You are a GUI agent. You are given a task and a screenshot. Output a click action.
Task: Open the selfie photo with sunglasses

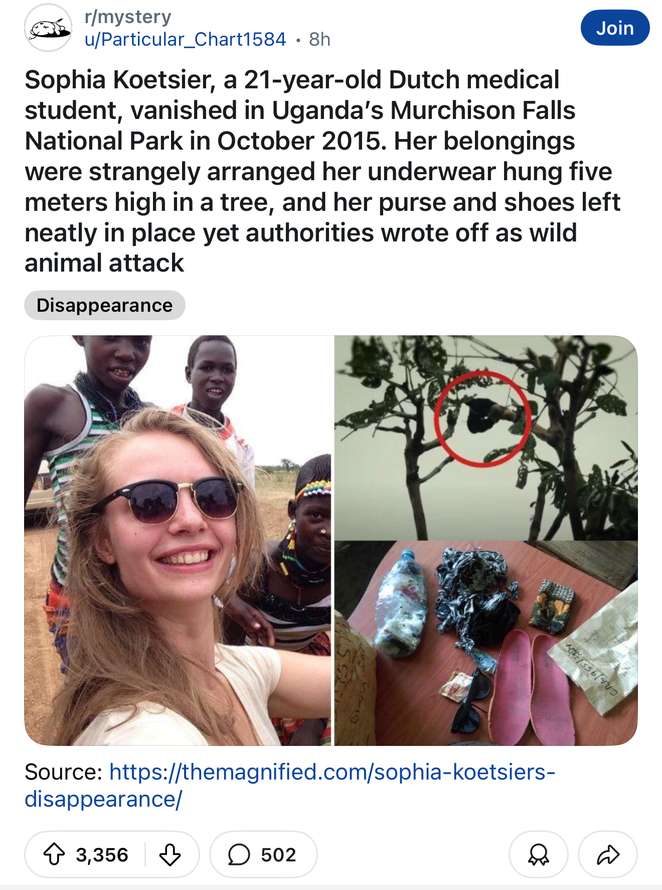[178, 540]
